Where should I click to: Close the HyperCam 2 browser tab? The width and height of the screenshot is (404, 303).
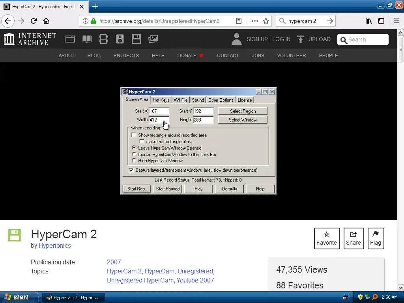[82, 7]
